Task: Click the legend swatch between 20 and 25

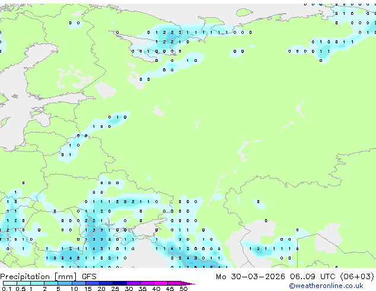Action: pos(106,283)
